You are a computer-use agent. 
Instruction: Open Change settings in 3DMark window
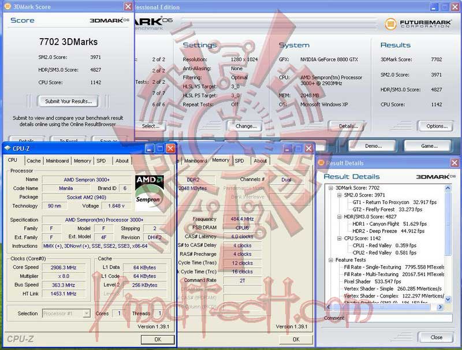click(246, 126)
